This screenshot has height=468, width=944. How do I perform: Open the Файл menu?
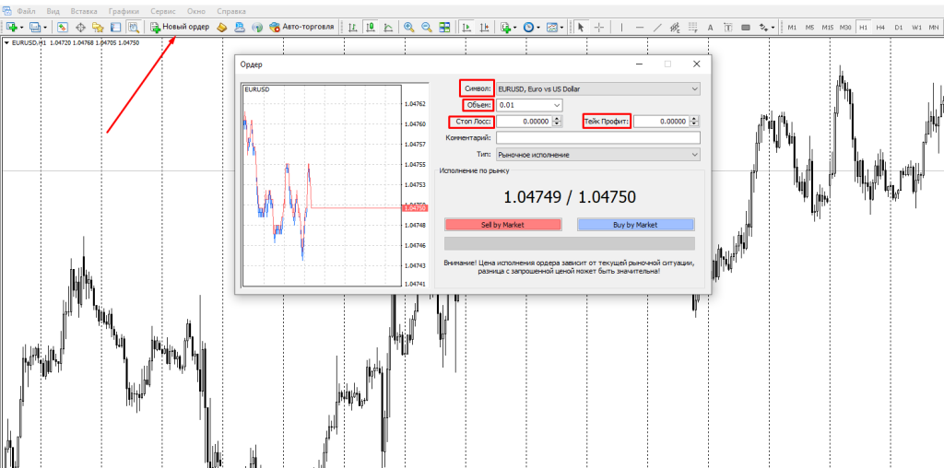(26, 10)
